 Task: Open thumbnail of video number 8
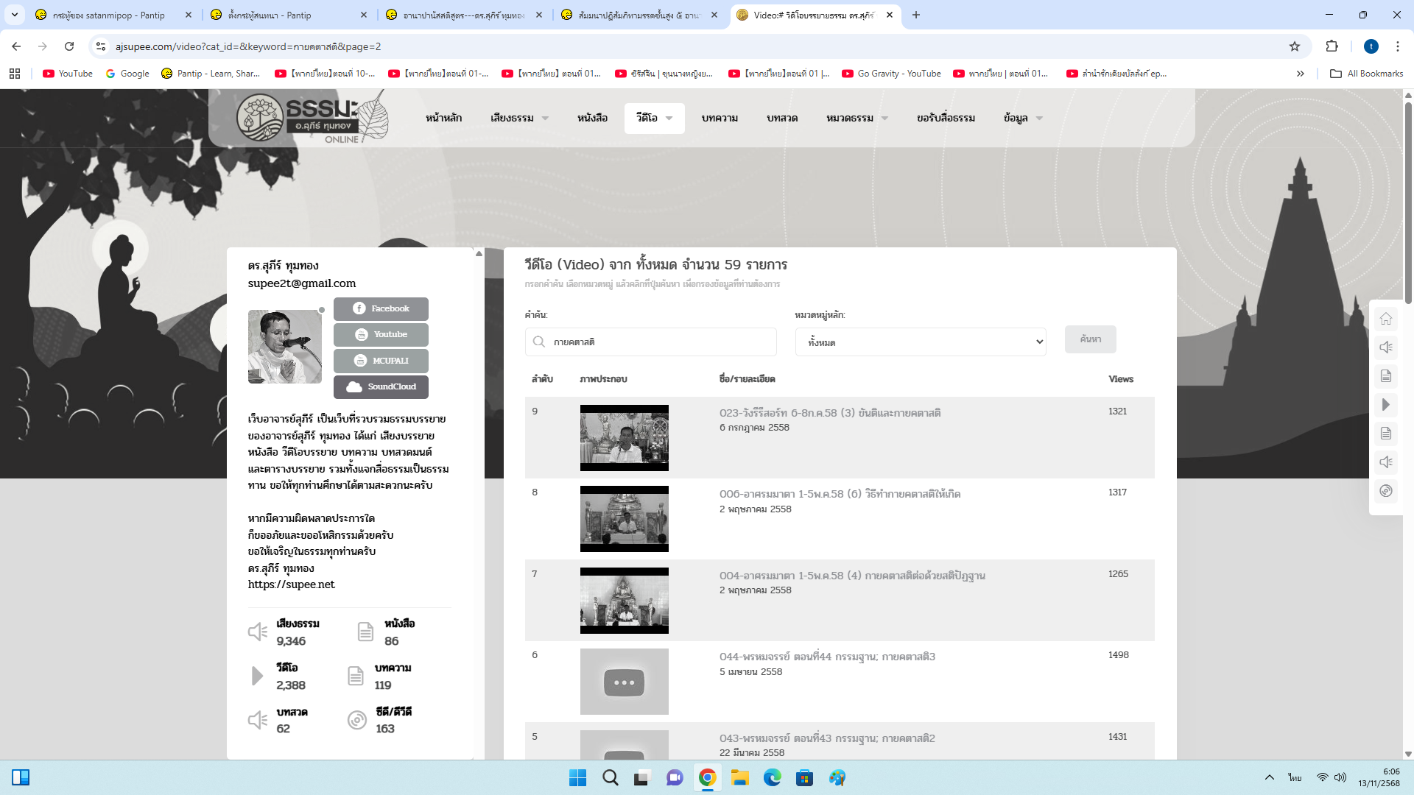624,519
